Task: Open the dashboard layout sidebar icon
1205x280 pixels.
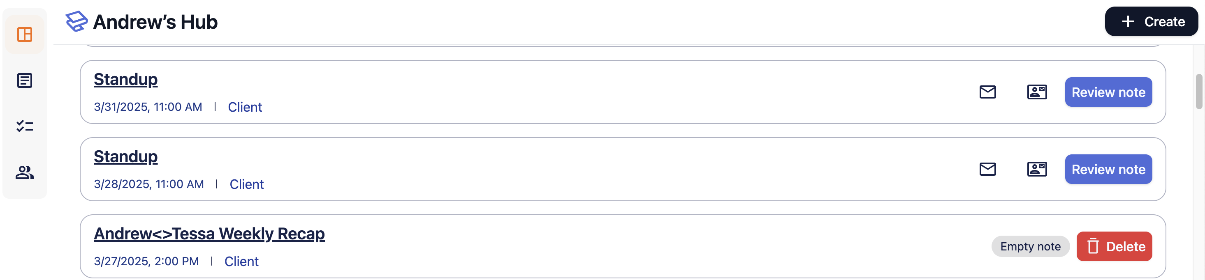Action: pyautogui.click(x=24, y=34)
